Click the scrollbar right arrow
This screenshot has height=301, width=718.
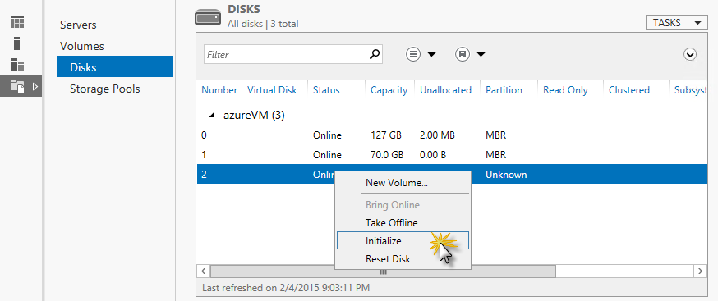pyautogui.click(x=700, y=271)
